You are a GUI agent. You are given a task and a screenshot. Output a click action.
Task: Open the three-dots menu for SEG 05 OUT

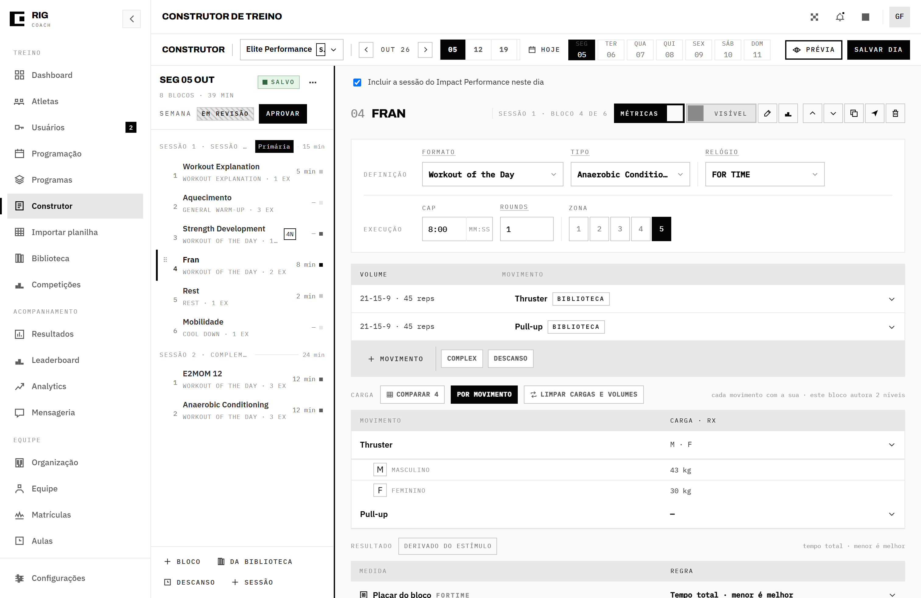point(313,82)
